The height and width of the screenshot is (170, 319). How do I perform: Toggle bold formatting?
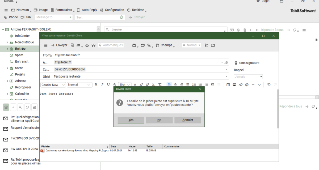96,85
